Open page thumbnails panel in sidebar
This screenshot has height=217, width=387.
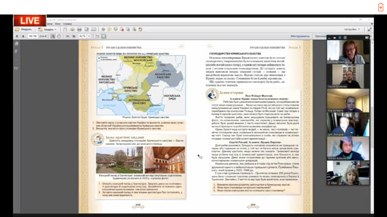coord(17,44)
